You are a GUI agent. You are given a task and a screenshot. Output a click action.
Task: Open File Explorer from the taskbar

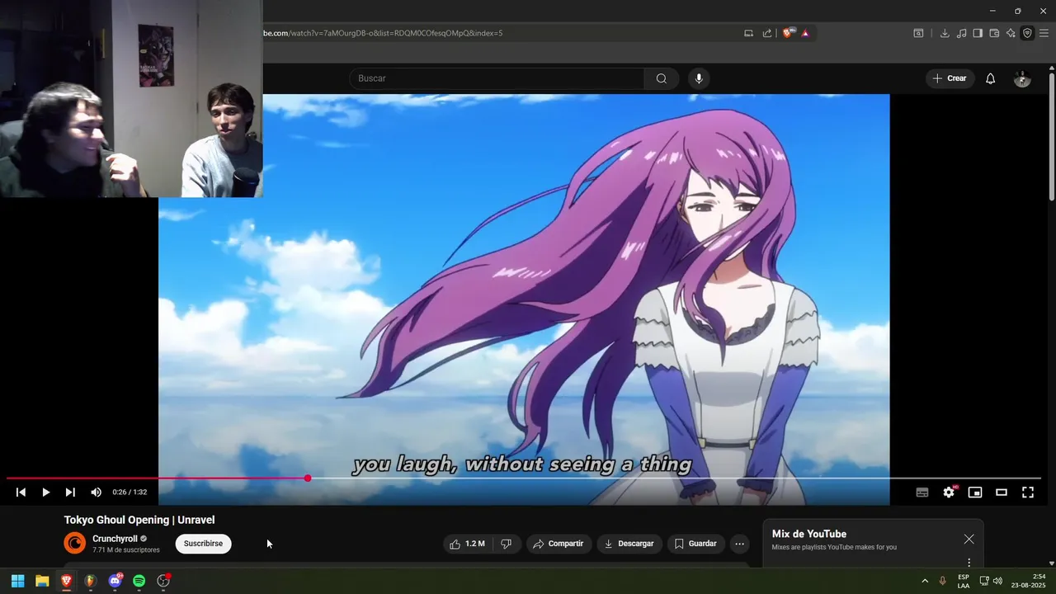[x=42, y=581]
